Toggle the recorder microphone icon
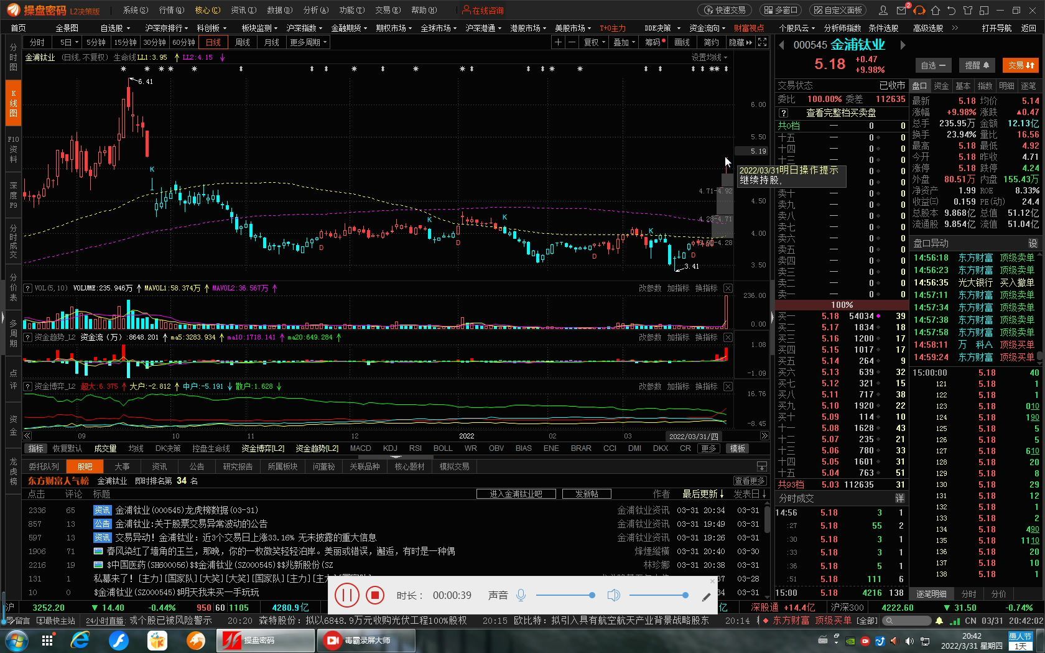1045x653 pixels. click(x=521, y=595)
